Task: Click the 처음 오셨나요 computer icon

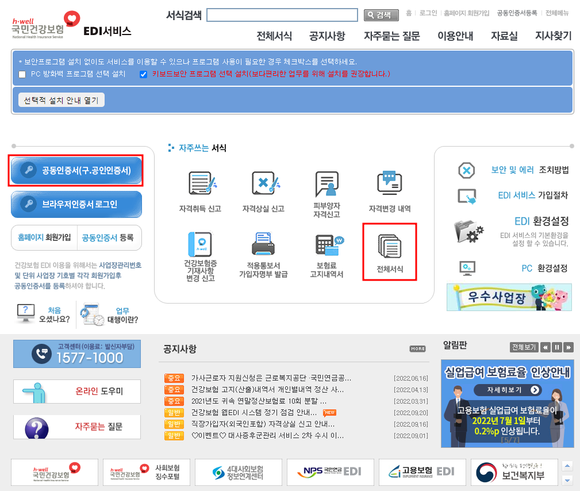Action: (25, 313)
